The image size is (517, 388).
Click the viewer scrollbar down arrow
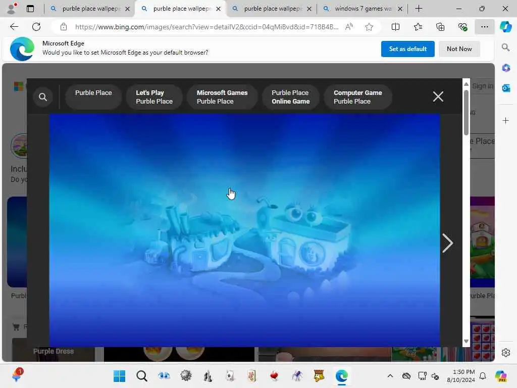(466, 341)
